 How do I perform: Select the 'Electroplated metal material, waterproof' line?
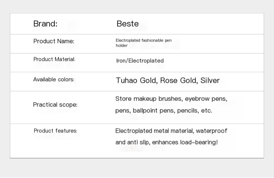[171, 131]
